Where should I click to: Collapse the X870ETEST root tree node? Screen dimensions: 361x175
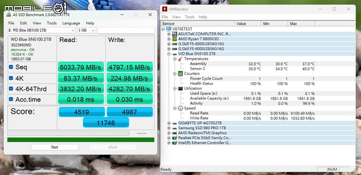tap(163, 29)
